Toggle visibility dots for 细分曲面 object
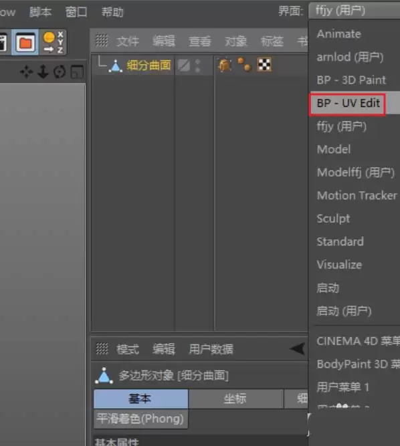The height and width of the screenshot is (446, 400). [198, 66]
